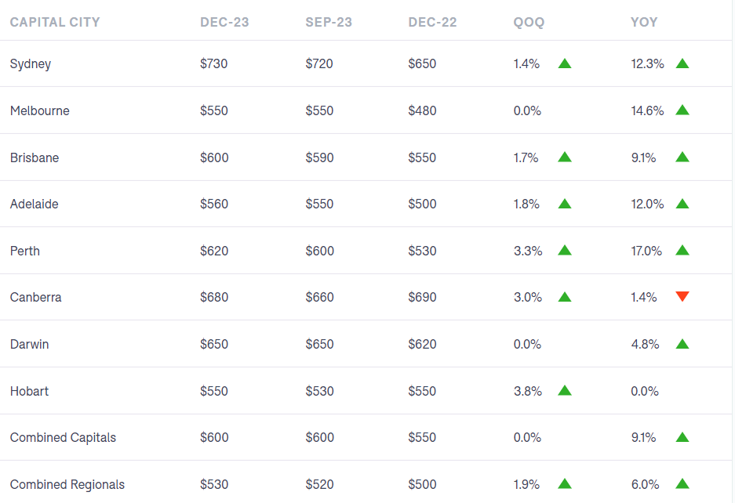Click Hobart's green QoQ up arrow

pos(565,390)
